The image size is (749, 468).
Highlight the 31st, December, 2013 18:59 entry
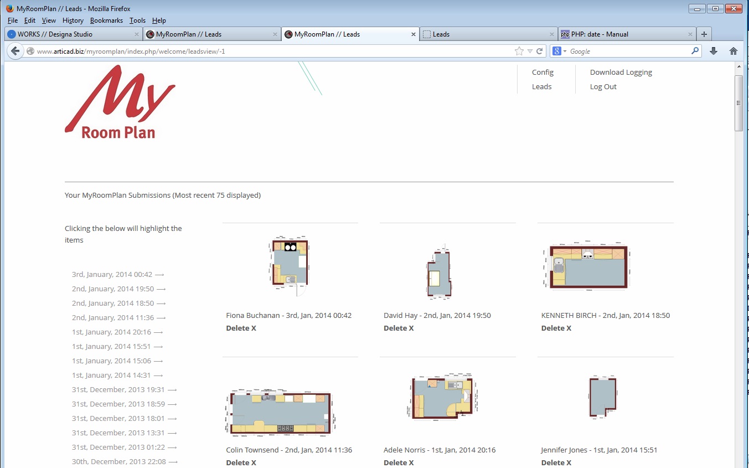tap(125, 404)
